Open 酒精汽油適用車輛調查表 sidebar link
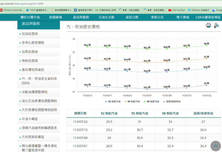This screenshot has width=222, height=152. click(38, 128)
